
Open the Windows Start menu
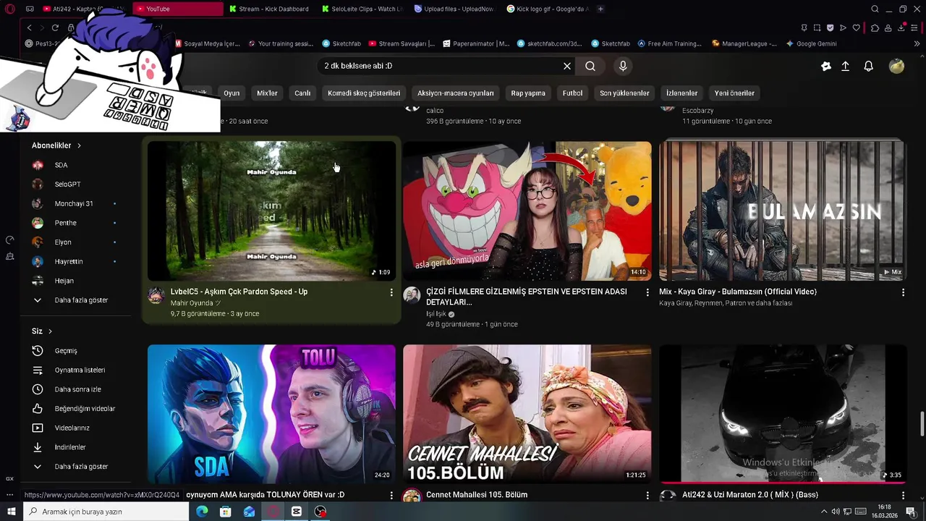(x=10, y=512)
